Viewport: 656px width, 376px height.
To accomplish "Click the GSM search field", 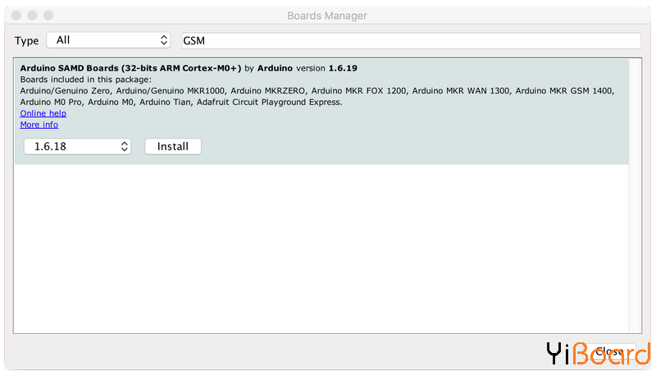I will point(412,40).
